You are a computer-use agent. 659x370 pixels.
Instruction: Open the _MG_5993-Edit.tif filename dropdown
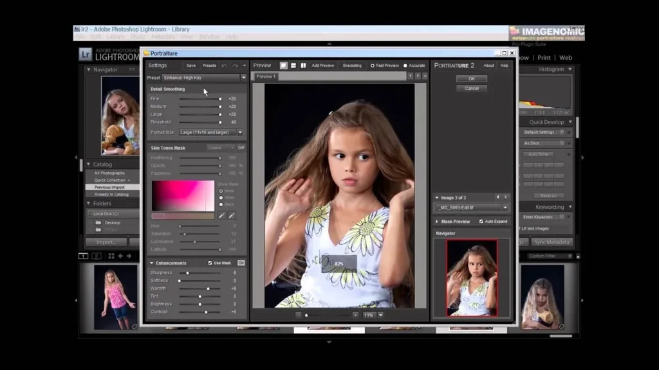[x=506, y=207]
